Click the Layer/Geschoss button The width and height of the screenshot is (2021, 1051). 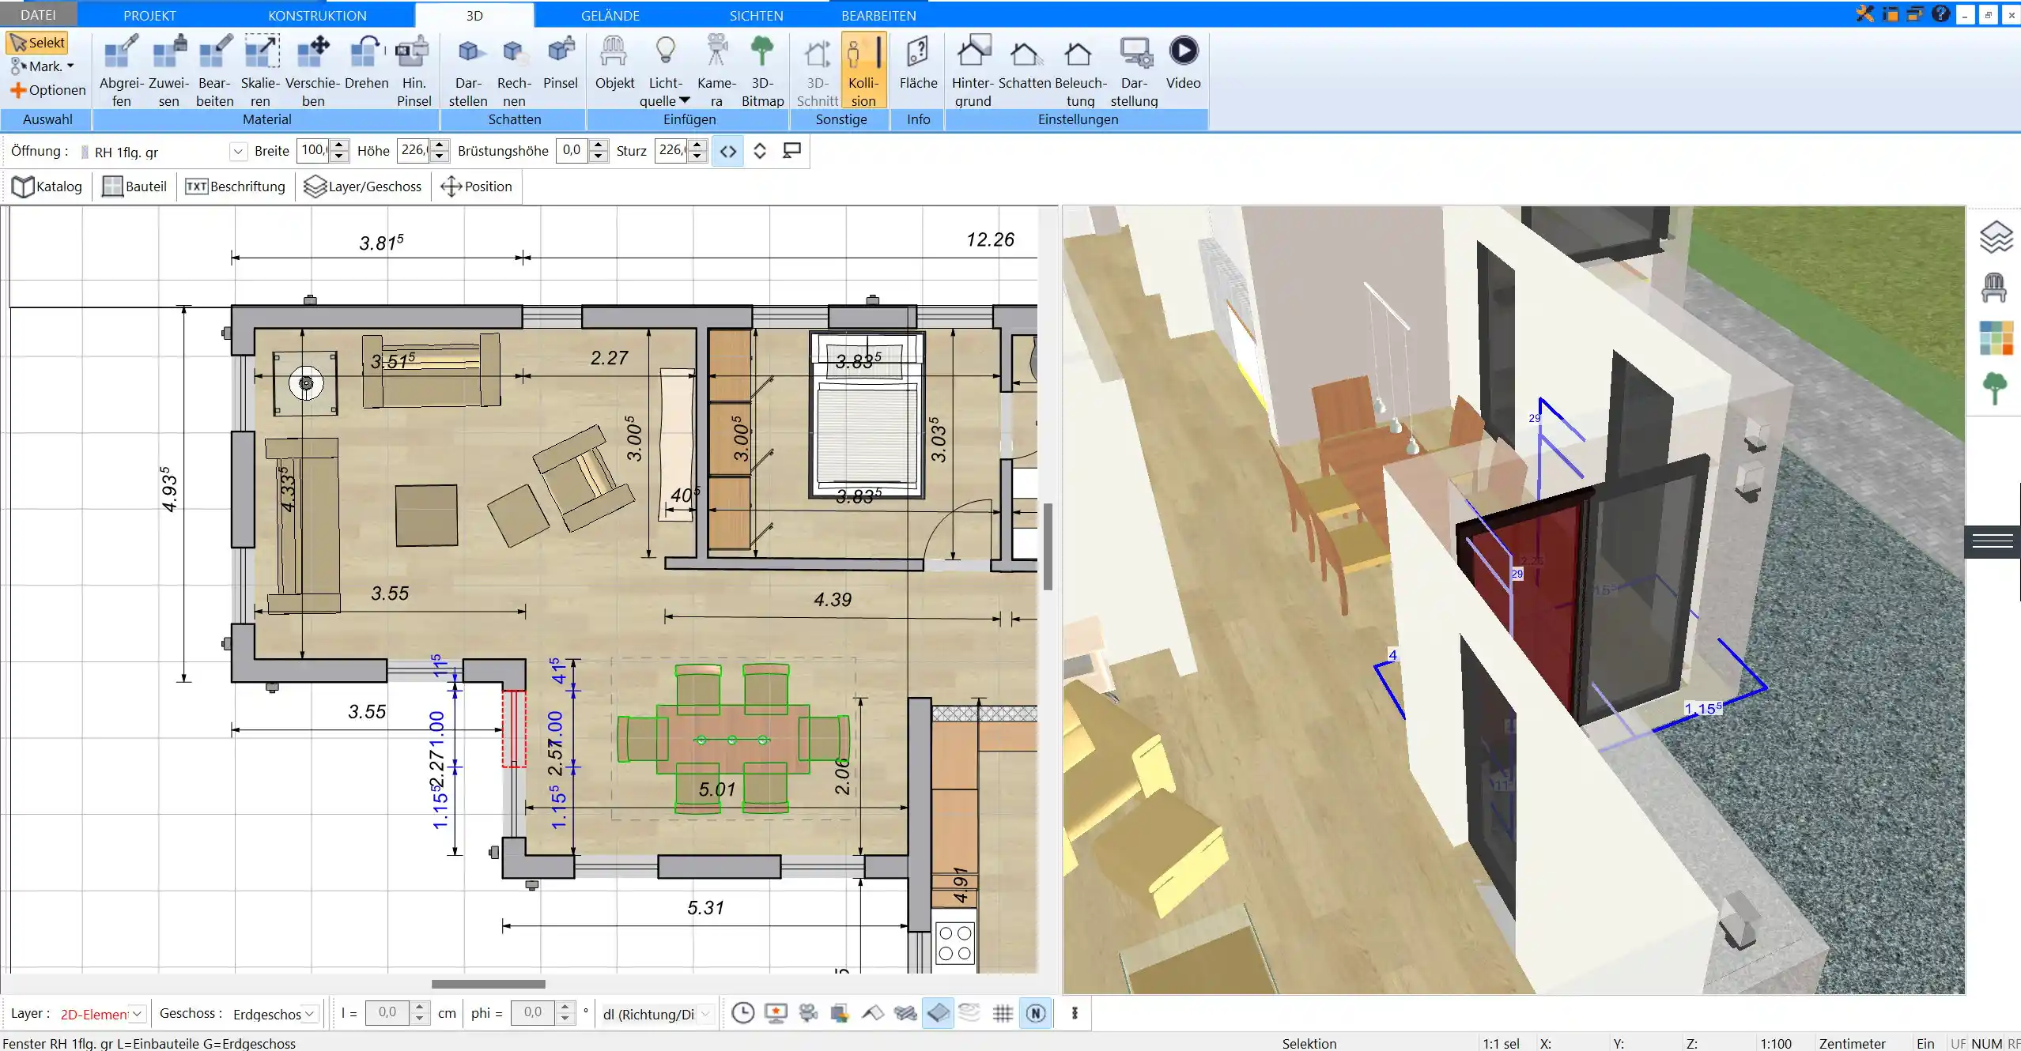363,186
